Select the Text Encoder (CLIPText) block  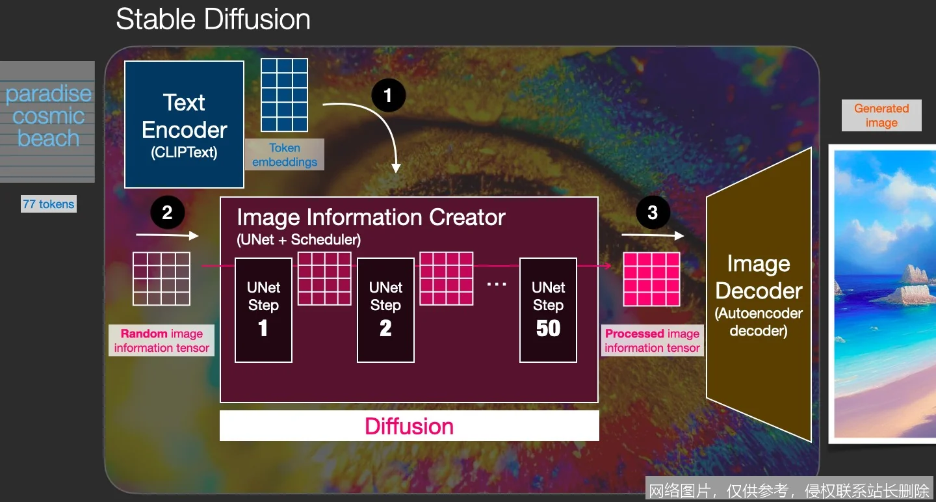pos(184,124)
